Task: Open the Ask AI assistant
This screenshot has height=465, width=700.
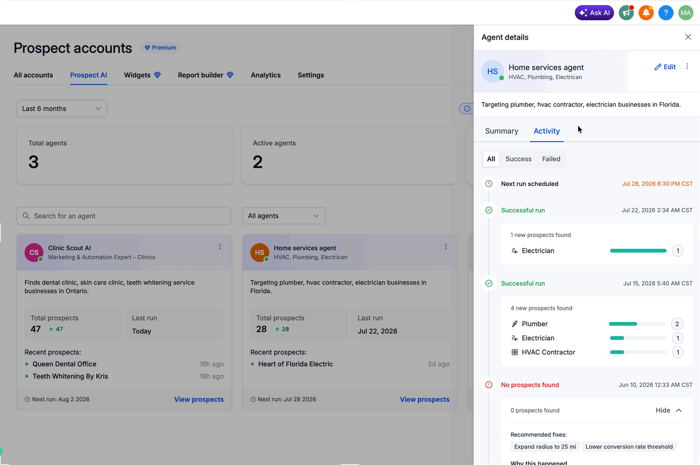Action: click(594, 13)
